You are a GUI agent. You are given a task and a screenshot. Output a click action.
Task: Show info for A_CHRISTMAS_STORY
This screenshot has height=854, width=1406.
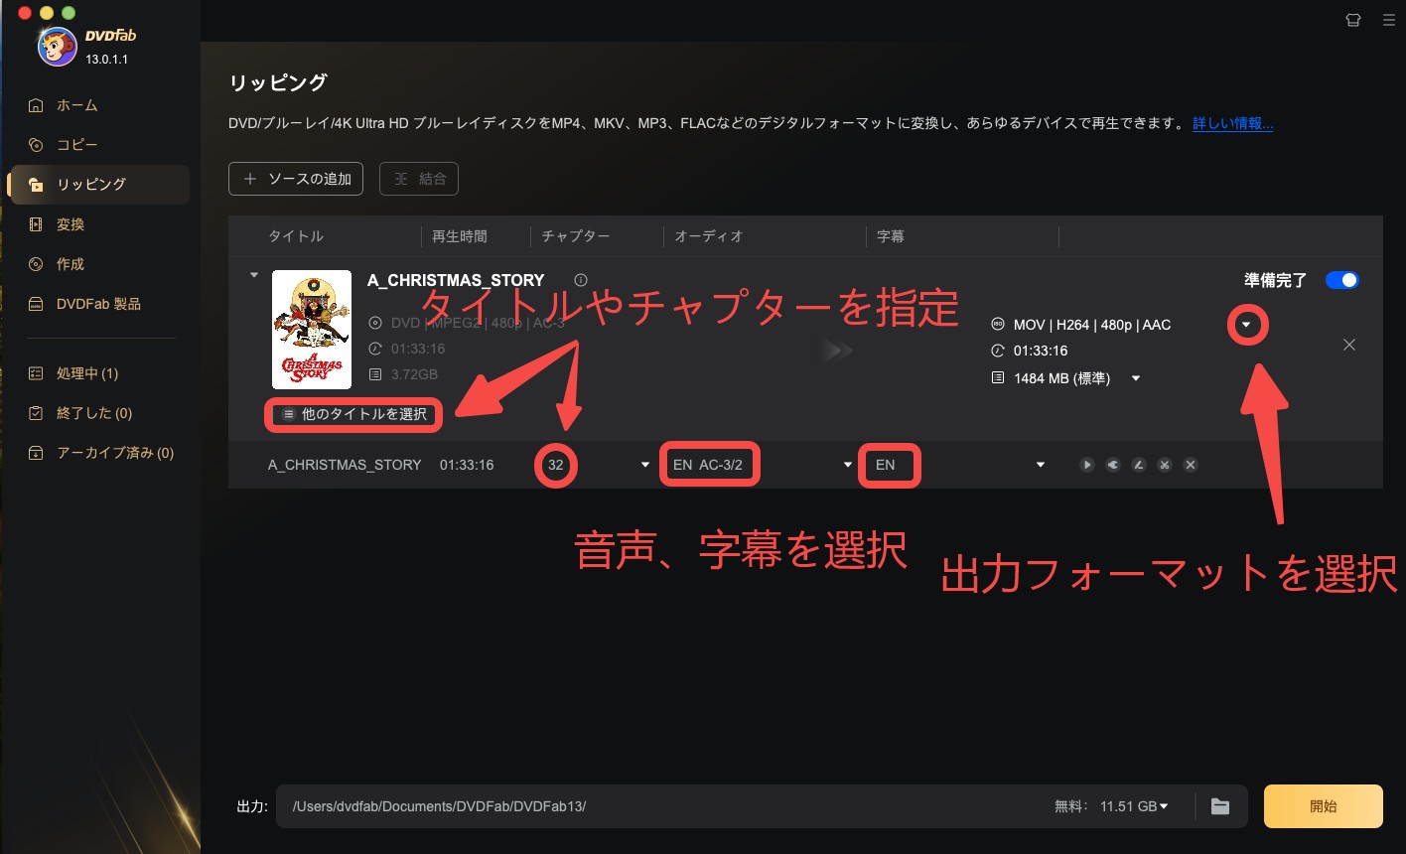[581, 280]
